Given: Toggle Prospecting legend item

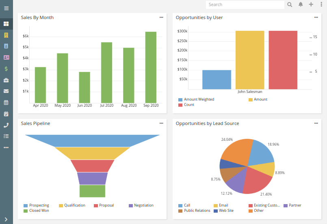Looking at the screenshot, I should pos(36,205).
